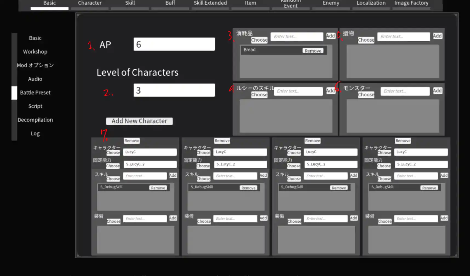Click Add in the モンスター panel
This screenshot has height=276, width=470.
(x=437, y=91)
